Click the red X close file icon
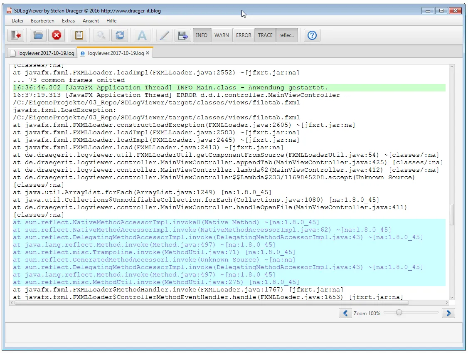The height and width of the screenshot is (353, 468). click(x=57, y=35)
